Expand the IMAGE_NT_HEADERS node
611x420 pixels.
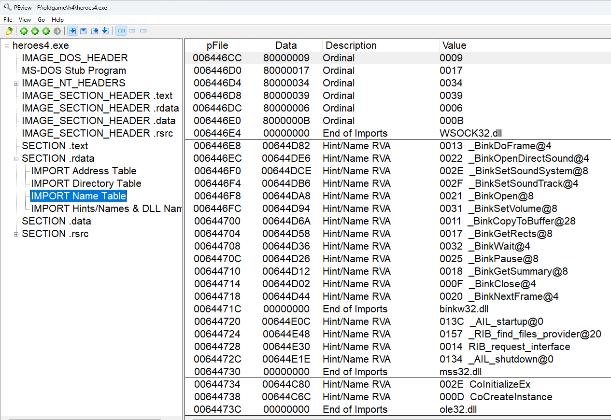(16, 84)
